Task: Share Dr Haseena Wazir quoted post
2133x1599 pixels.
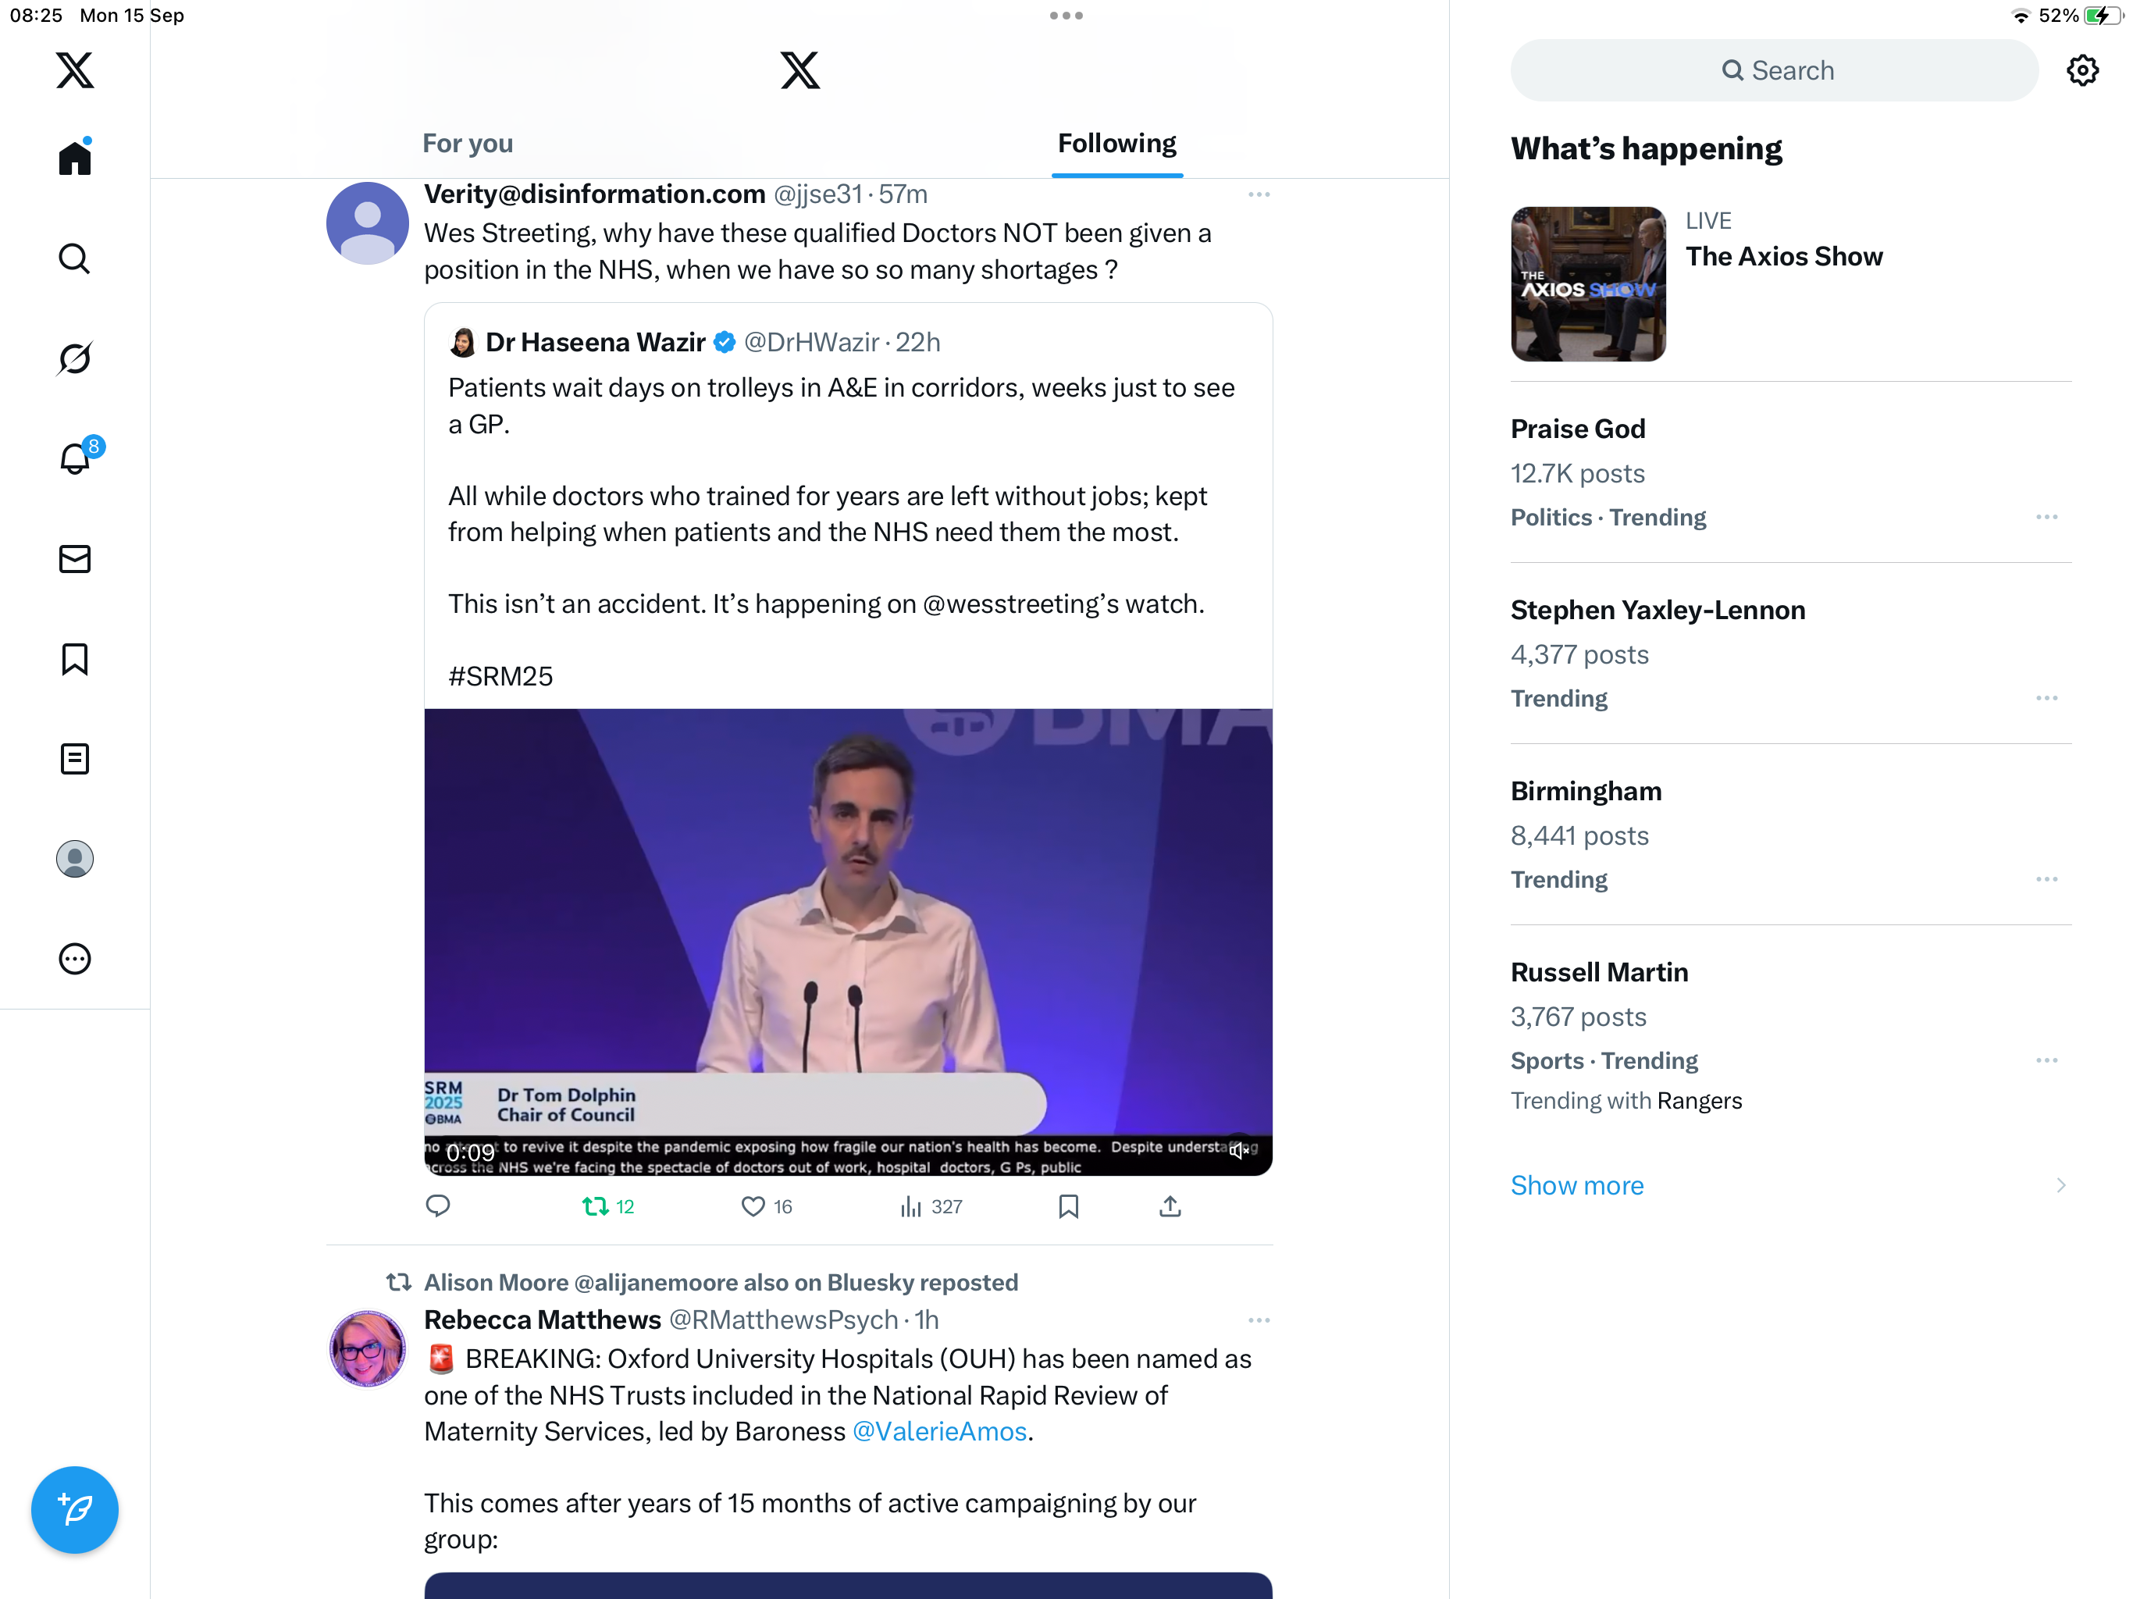Action: (1170, 1205)
